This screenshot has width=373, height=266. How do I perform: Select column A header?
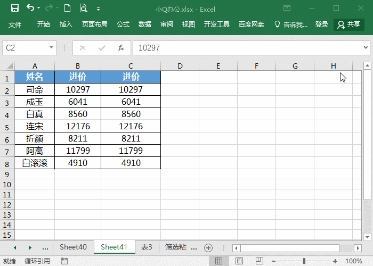pyautogui.click(x=35, y=66)
